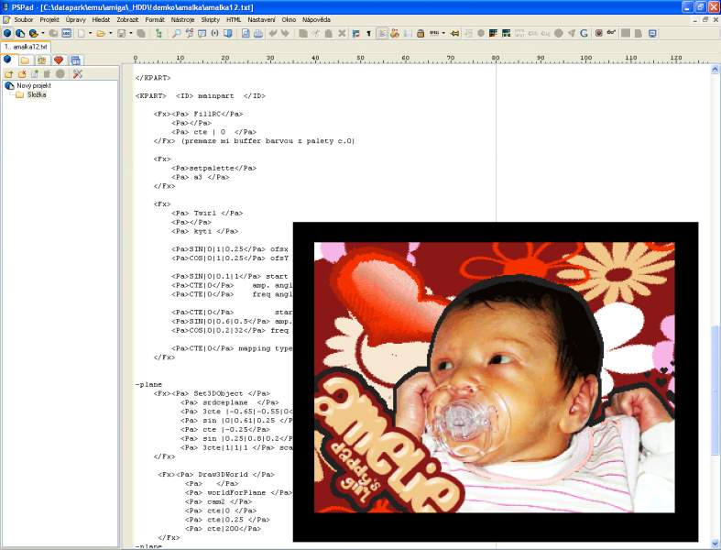The width and height of the screenshot is (721, 550).
Task: Toggle display of special characters (pilcrow)
Action: (x=368, y=33)
